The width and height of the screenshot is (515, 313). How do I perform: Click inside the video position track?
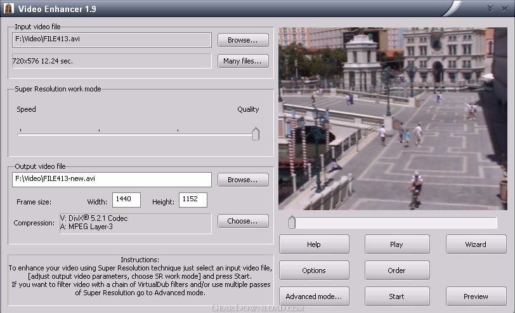(393, 223)
